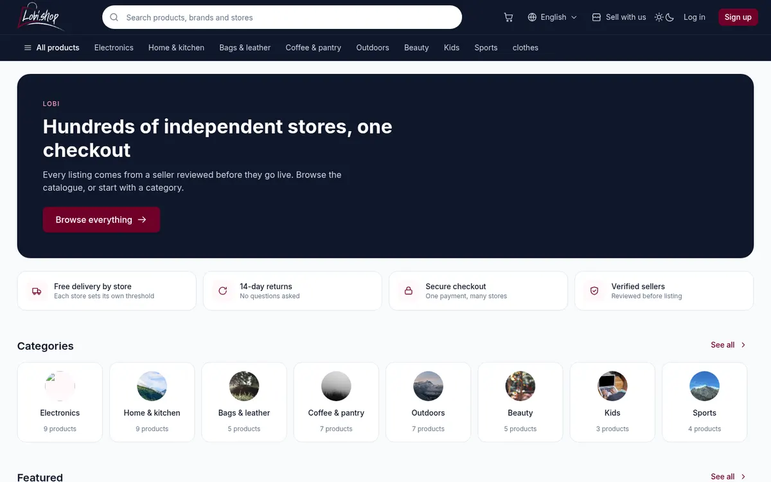Screen dimensions: 771x482
Task: Click the Free delivery by store text
Action: (x=93, y=287)
